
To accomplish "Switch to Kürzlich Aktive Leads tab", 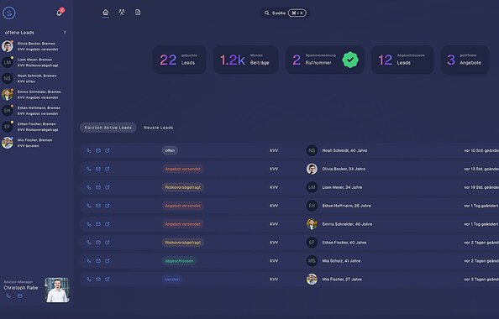I will (x=108, y=128).
